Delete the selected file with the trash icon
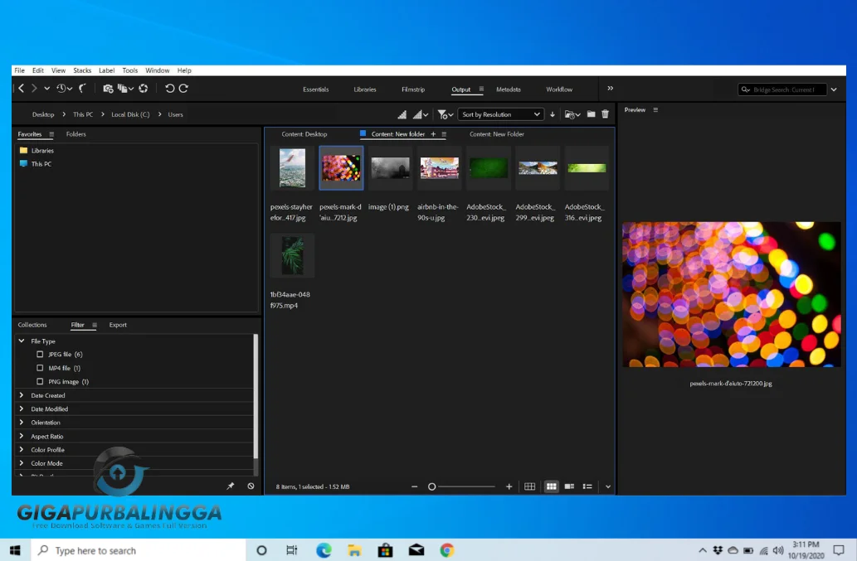The width and height of the screenshot is (857, 561). (x=605, y=114)
